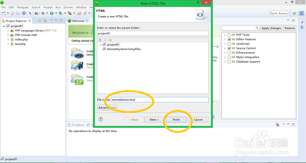Toggle the PHP Tools checkbox
This screenshot has height=163, width=306.
(229, 35)
